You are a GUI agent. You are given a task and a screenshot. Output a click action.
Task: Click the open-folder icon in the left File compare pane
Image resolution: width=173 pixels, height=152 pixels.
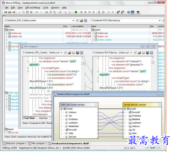pyautogui.click(x=70, y=53)
